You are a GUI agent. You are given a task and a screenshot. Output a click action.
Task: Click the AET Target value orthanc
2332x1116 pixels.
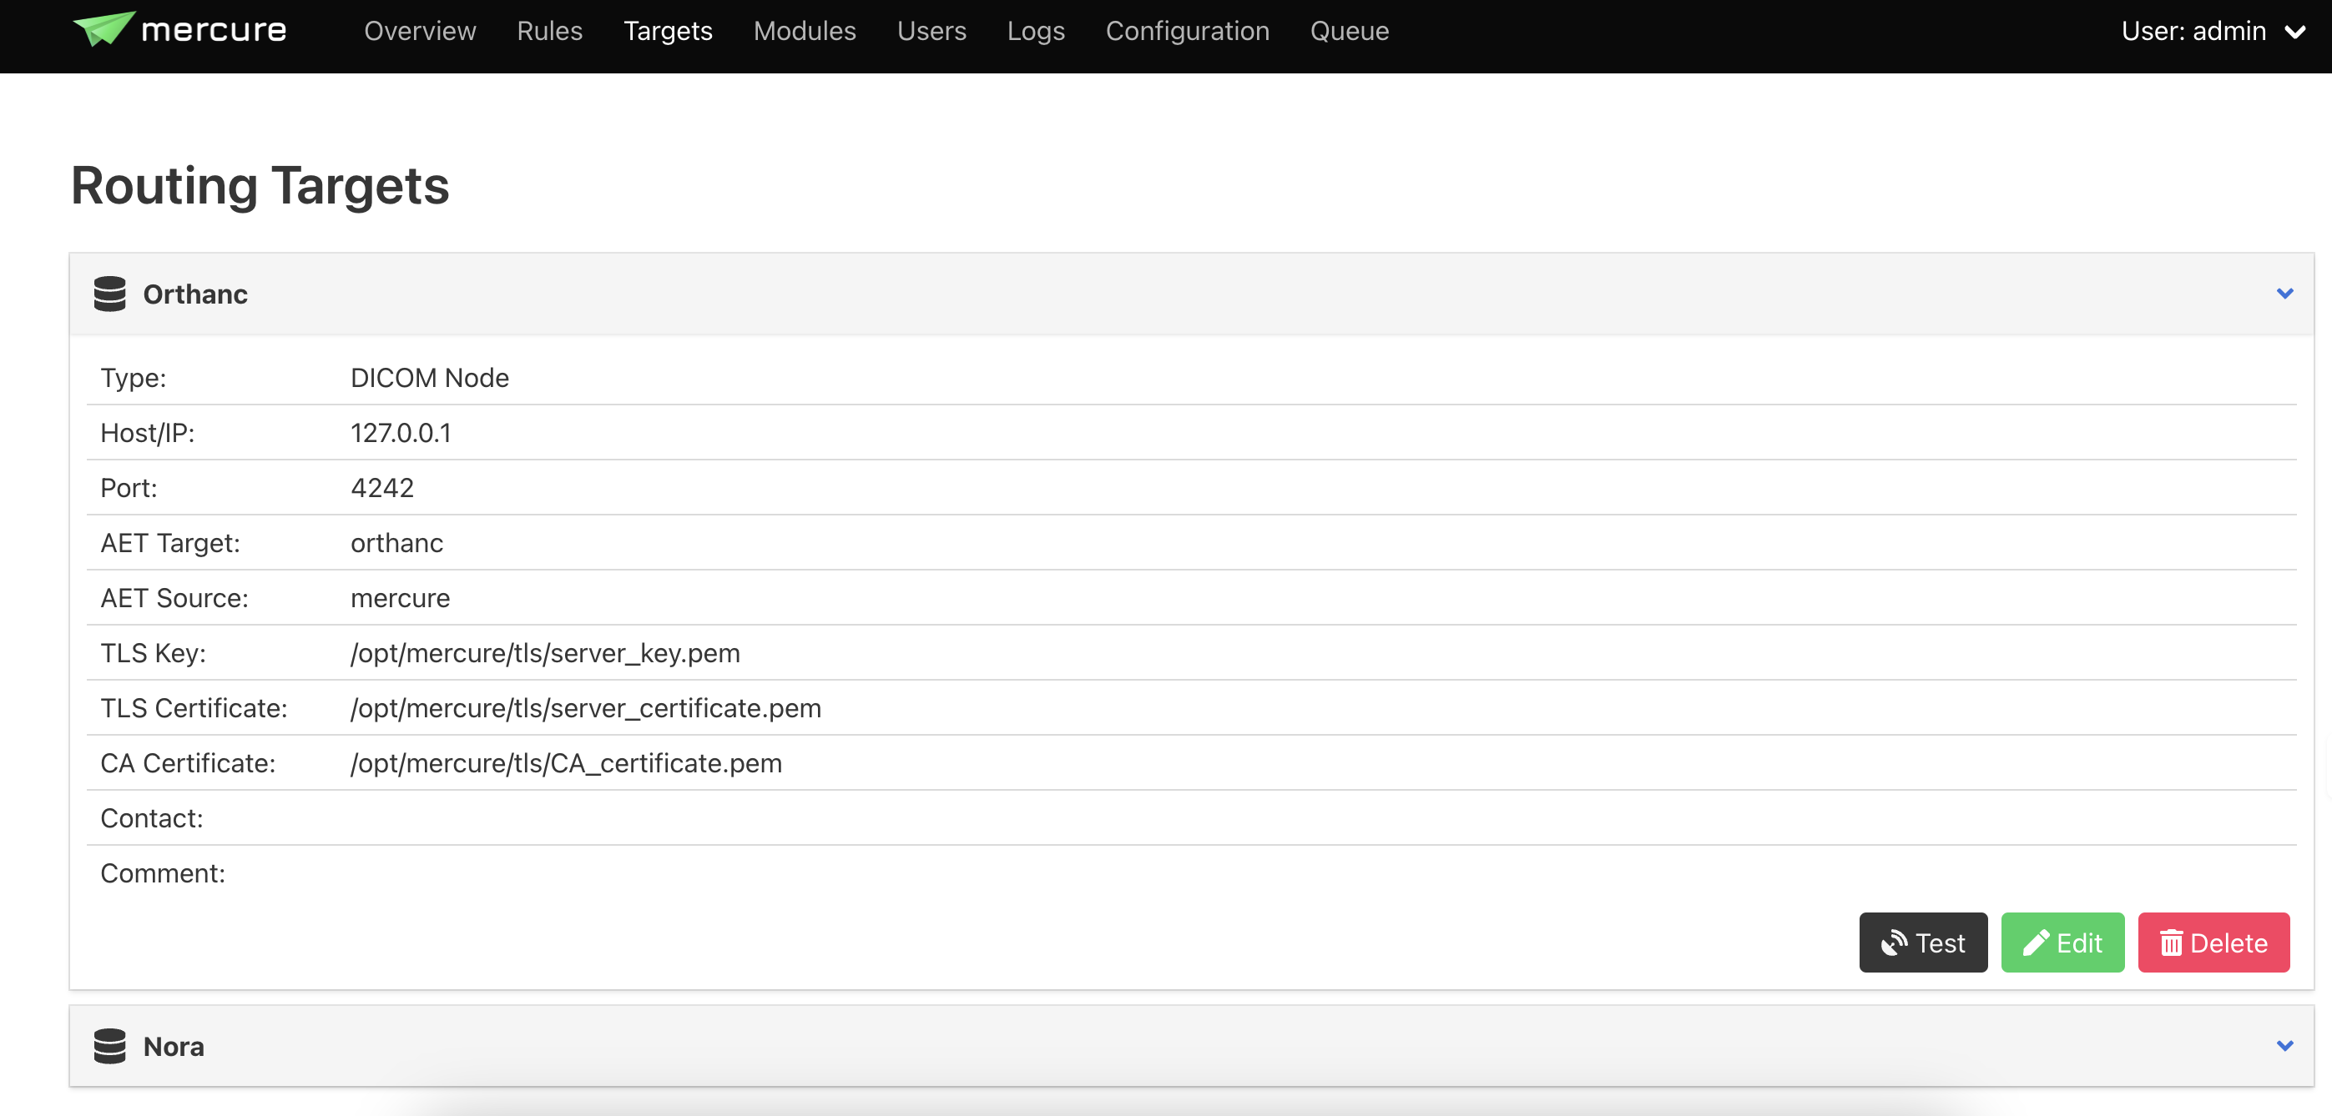click(x=396, y=543)
